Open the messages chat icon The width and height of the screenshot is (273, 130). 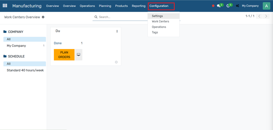pyautogui.click(x=219, y=6)
